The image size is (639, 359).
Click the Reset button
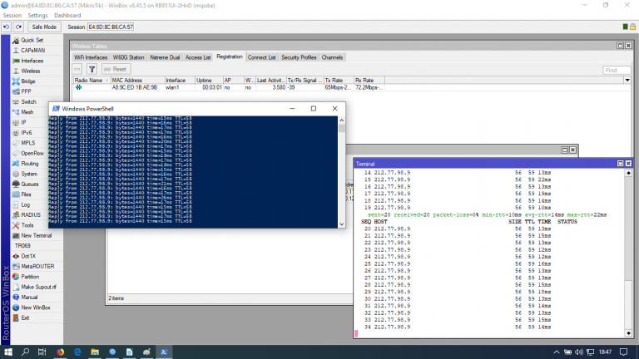(x=116, y=69)
